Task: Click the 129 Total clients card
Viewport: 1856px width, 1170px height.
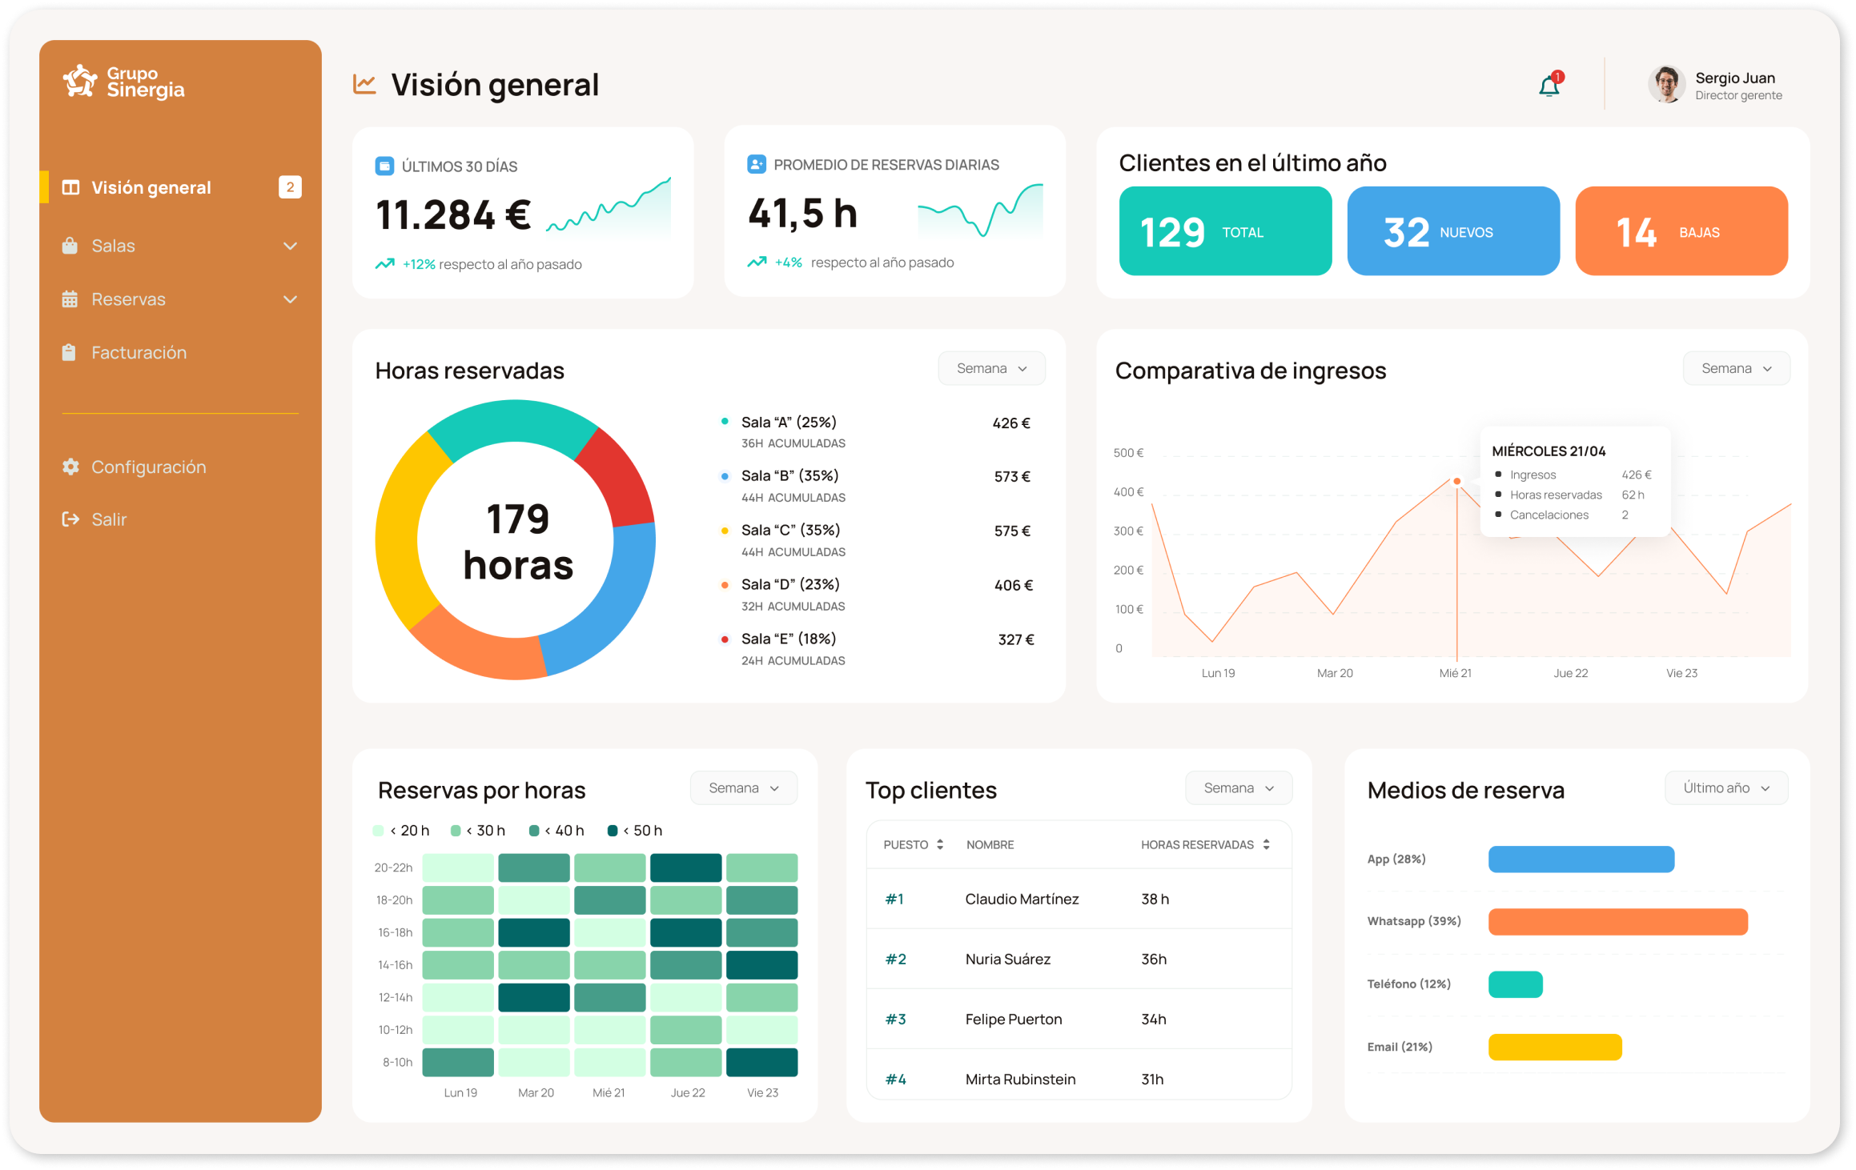Action: click(x=1224, y=231)
